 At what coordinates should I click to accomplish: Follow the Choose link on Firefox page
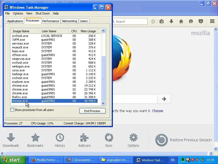(158, 111)
